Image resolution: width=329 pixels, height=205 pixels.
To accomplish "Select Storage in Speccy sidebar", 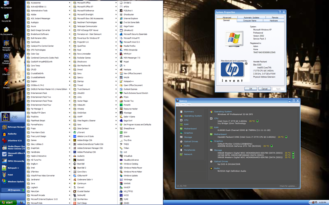I will coord(188,137).
